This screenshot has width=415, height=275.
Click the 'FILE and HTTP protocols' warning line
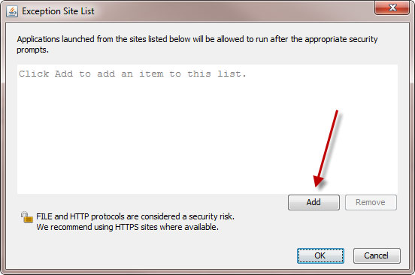135,216
